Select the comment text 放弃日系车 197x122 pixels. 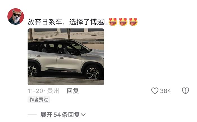[x=45, y=22]
